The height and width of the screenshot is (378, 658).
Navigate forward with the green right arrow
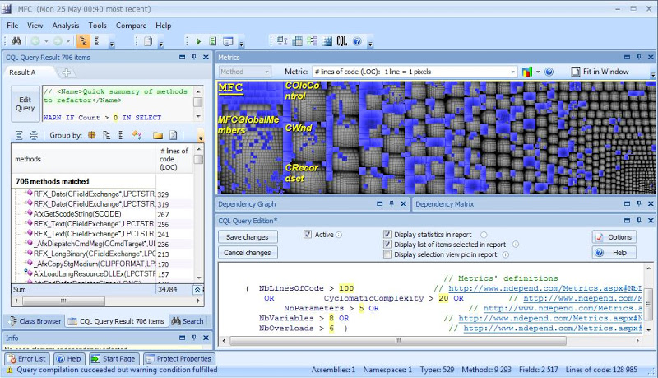pos(58,41)
